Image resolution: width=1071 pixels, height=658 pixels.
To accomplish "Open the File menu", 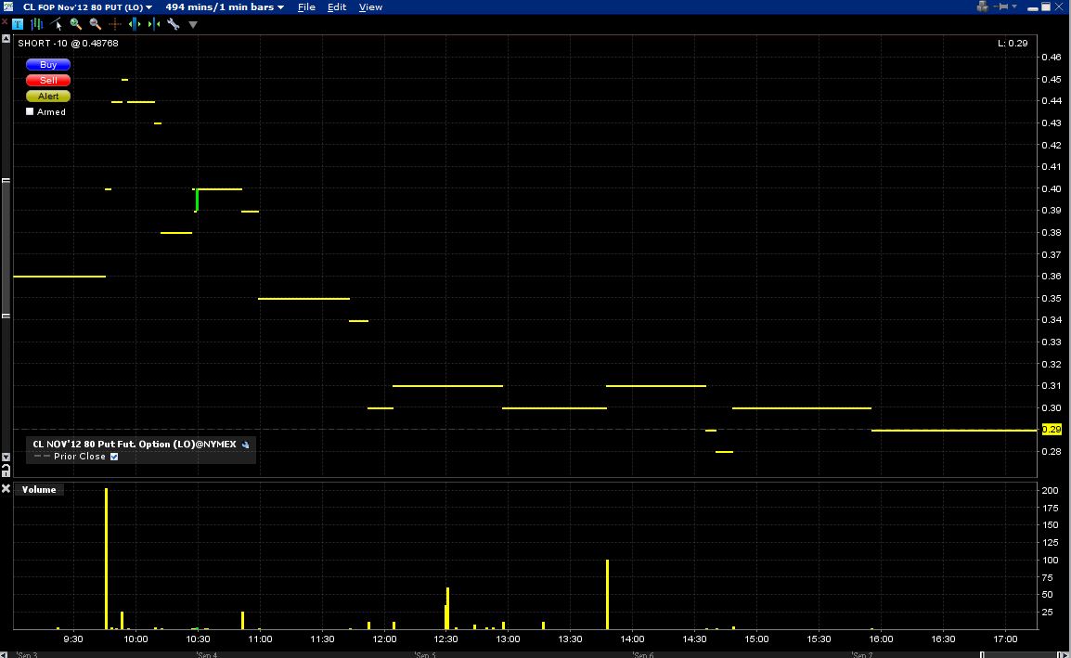I will point(306,6).
